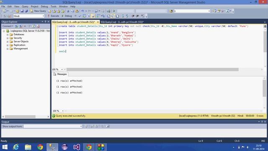Click the New Query button
The height and width of the screenshot is (151, 268).
(38, 11)
